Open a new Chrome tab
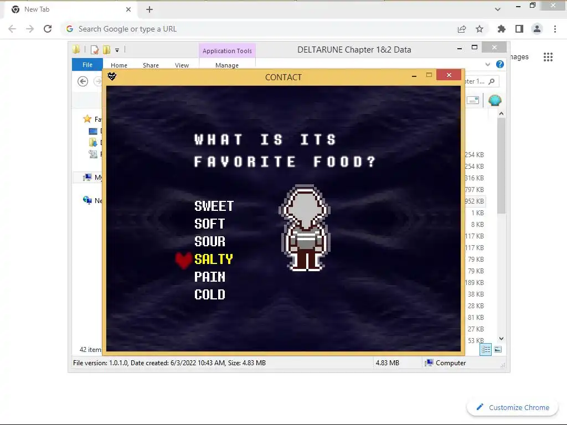The height and width of the screenshot is (425, 567). pyautogui.click(x=150, y=9)
